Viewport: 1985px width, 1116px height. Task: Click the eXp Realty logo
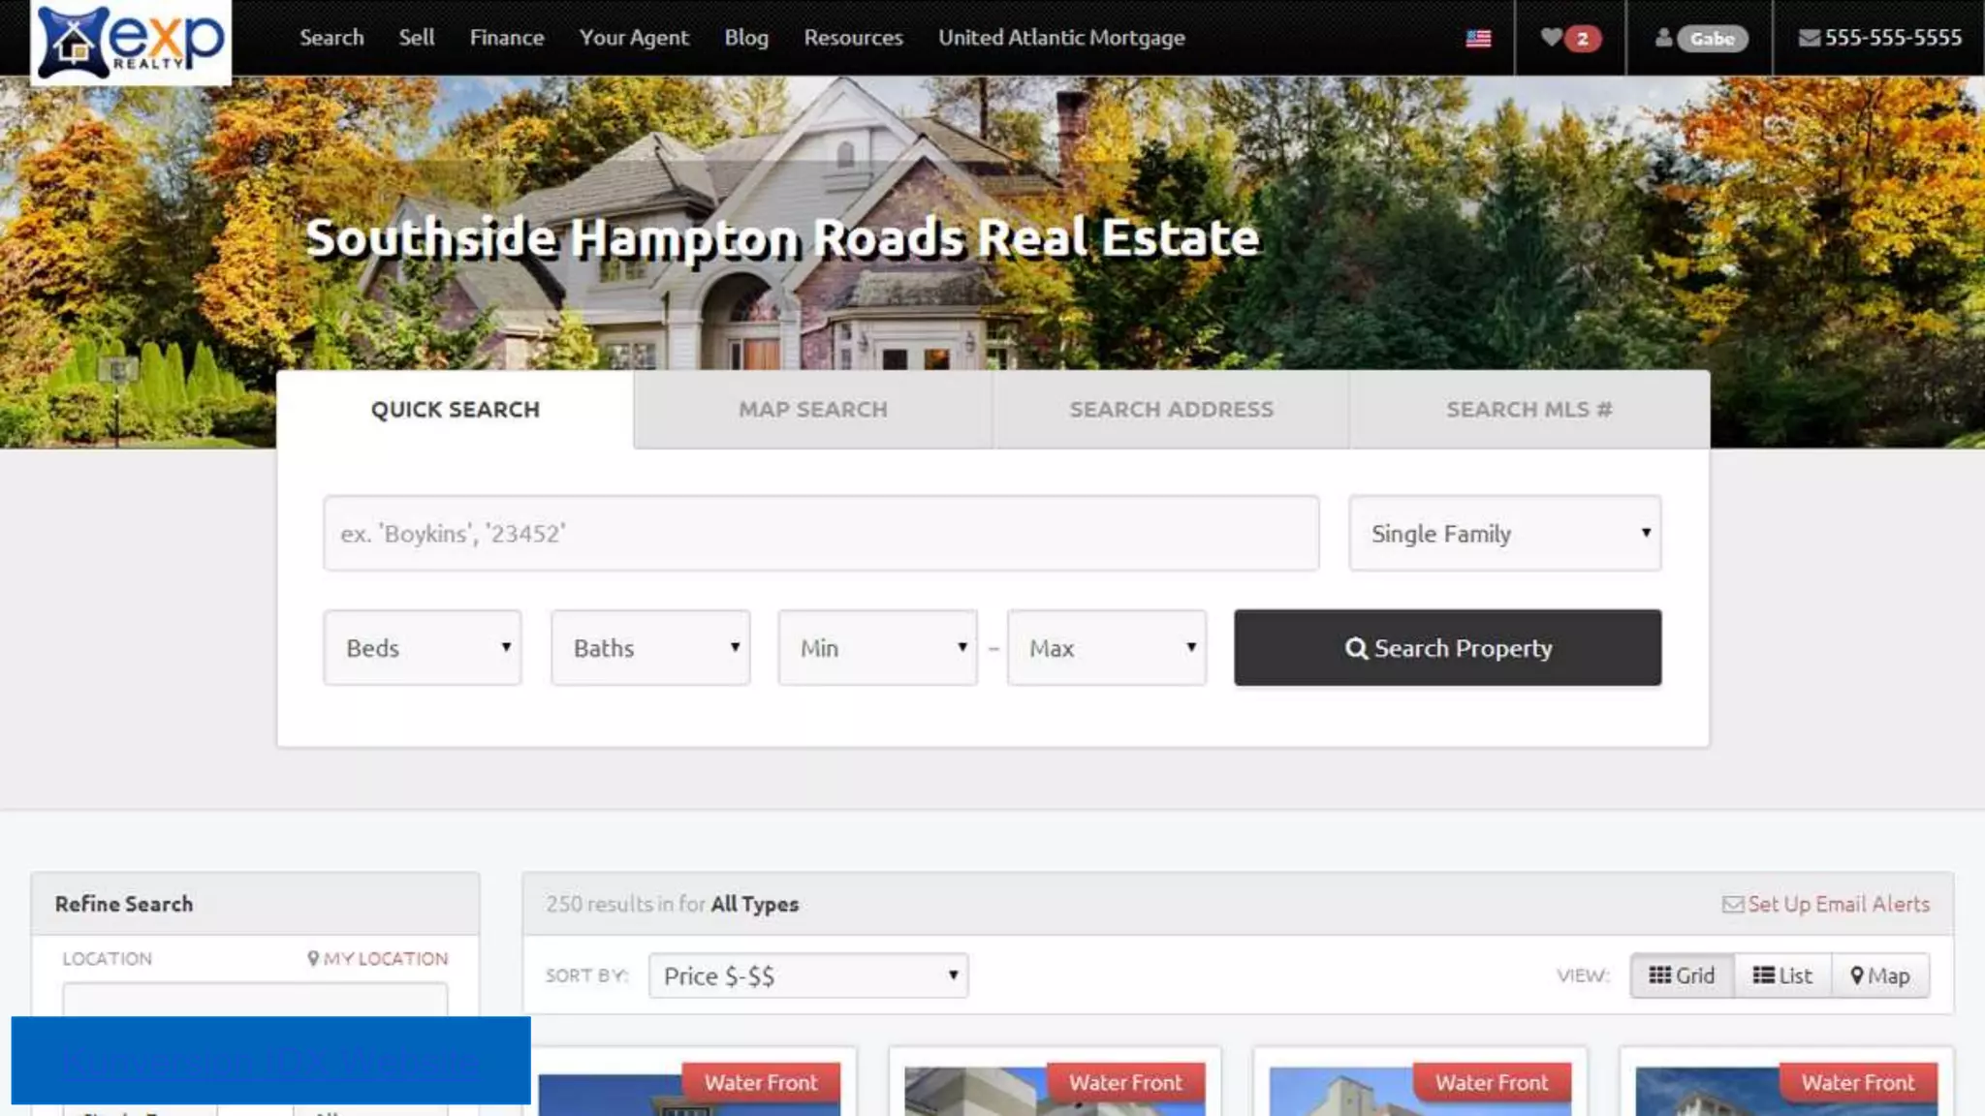(x=131, y=41)
